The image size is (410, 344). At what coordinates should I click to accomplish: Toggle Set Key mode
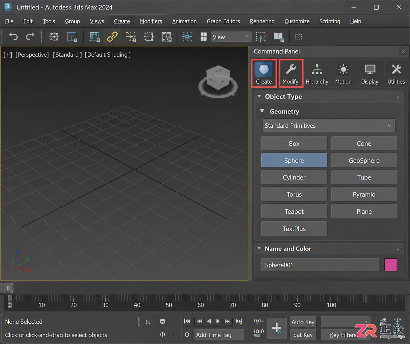[303, 335]
